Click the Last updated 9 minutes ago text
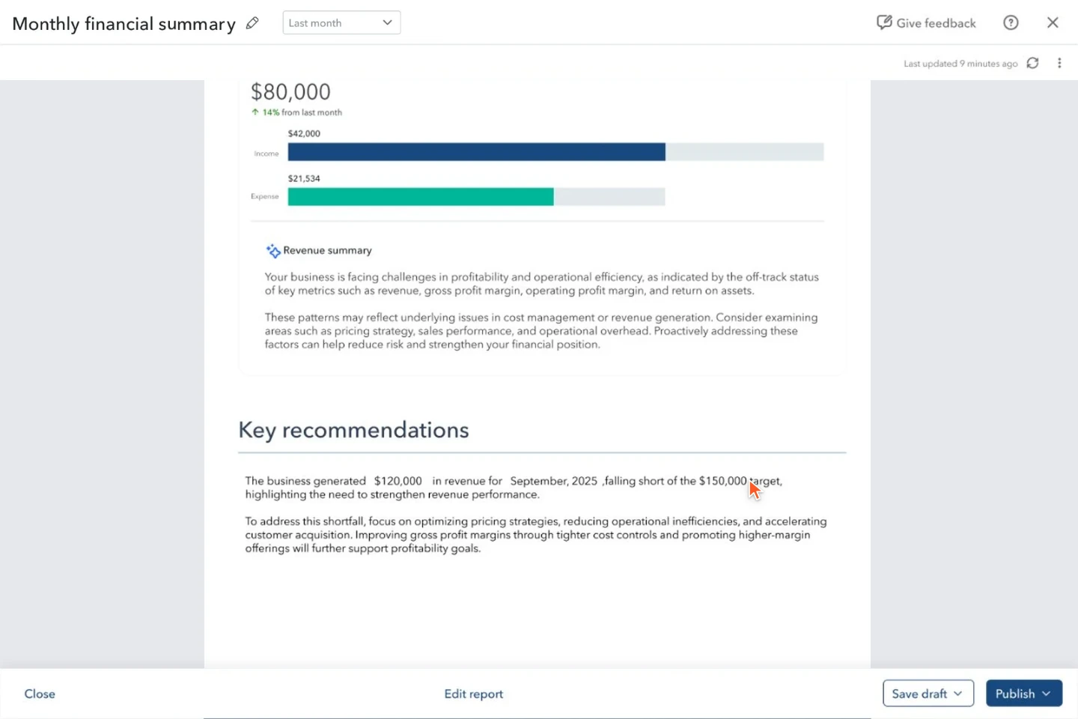The width and height of the screenshot is (1078, 719). point(960,64)
